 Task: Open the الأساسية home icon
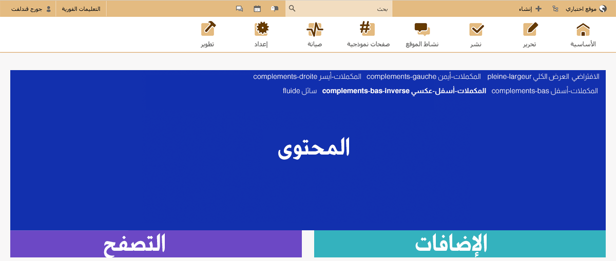click(583, 30)
